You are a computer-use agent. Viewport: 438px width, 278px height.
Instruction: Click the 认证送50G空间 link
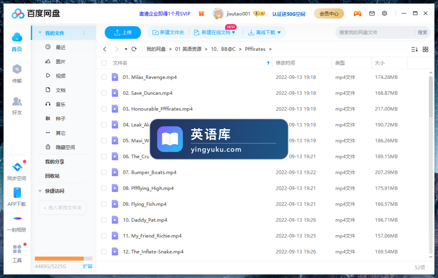click(x=289, y=14)
